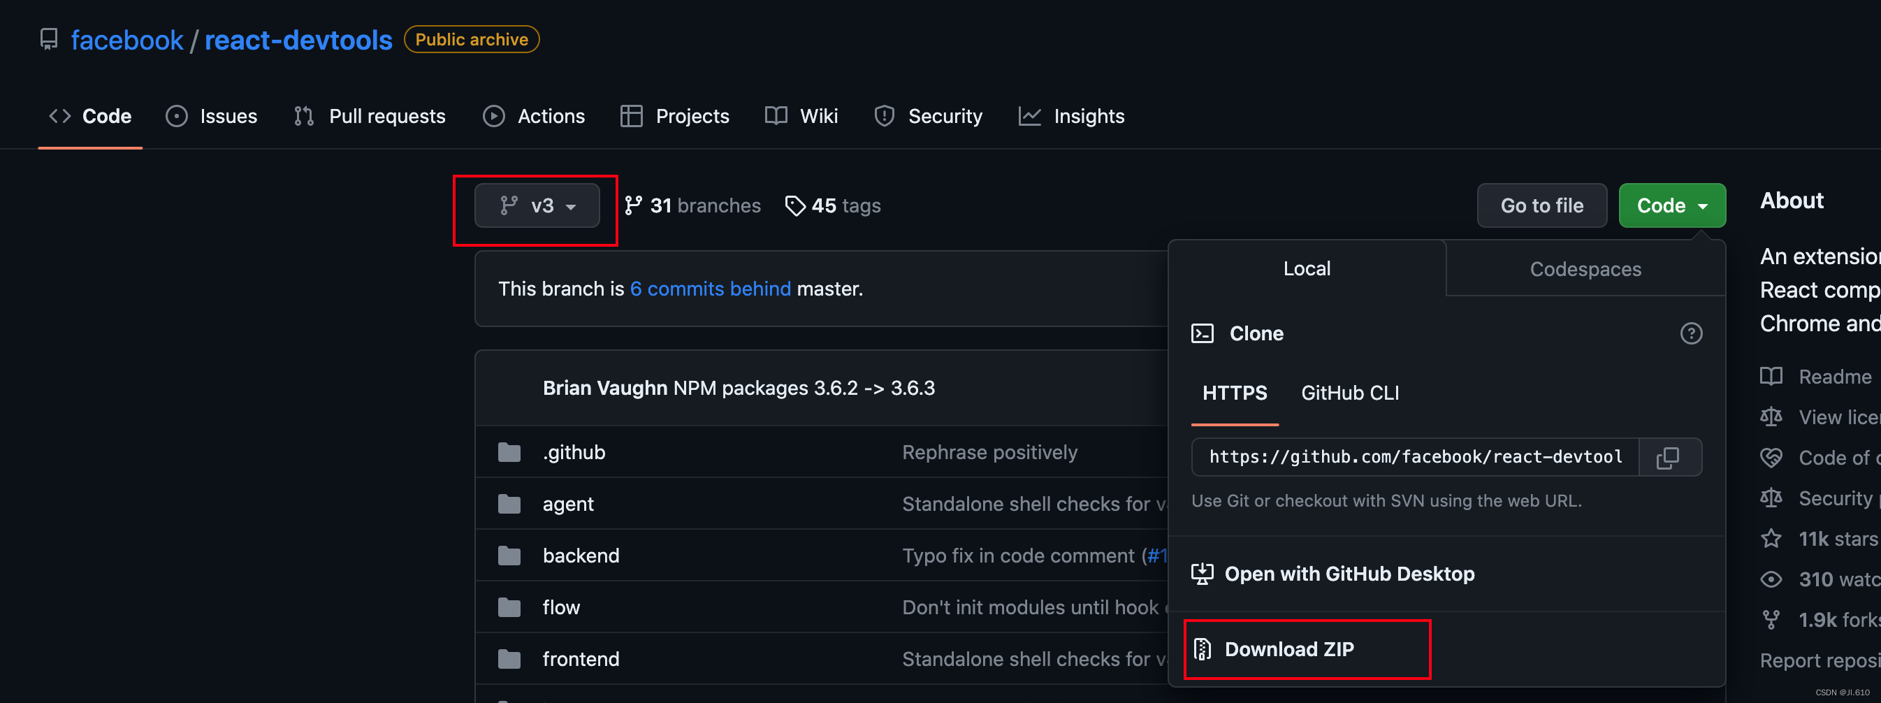Open the v3 branch selector dropdown
This screenshot has height=703, width=1881.
[538, 205]
